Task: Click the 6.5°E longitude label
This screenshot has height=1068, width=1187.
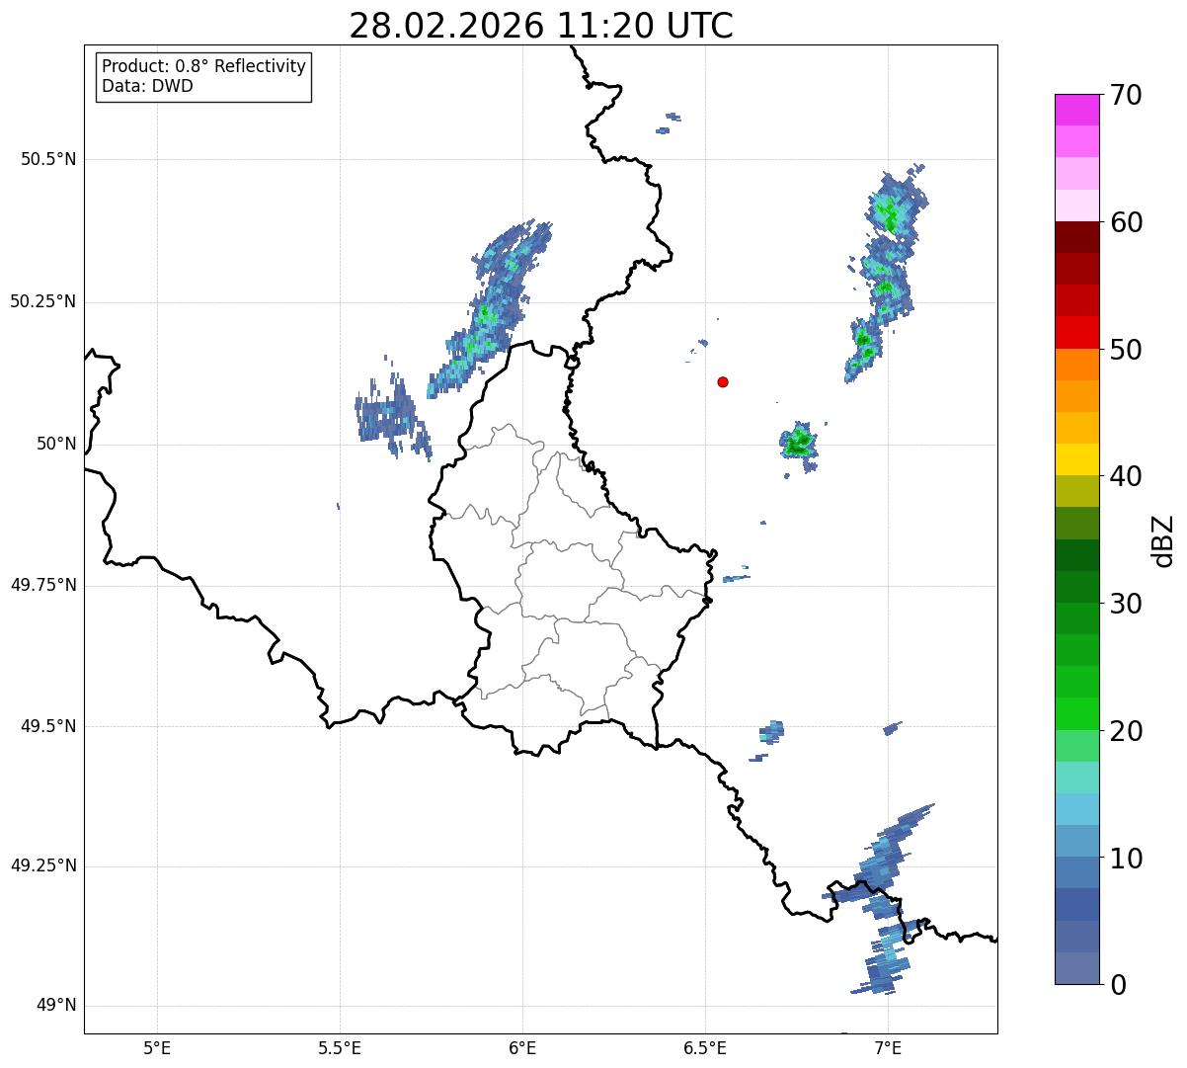Action: pyautogui.click(x=705, y=1049)
